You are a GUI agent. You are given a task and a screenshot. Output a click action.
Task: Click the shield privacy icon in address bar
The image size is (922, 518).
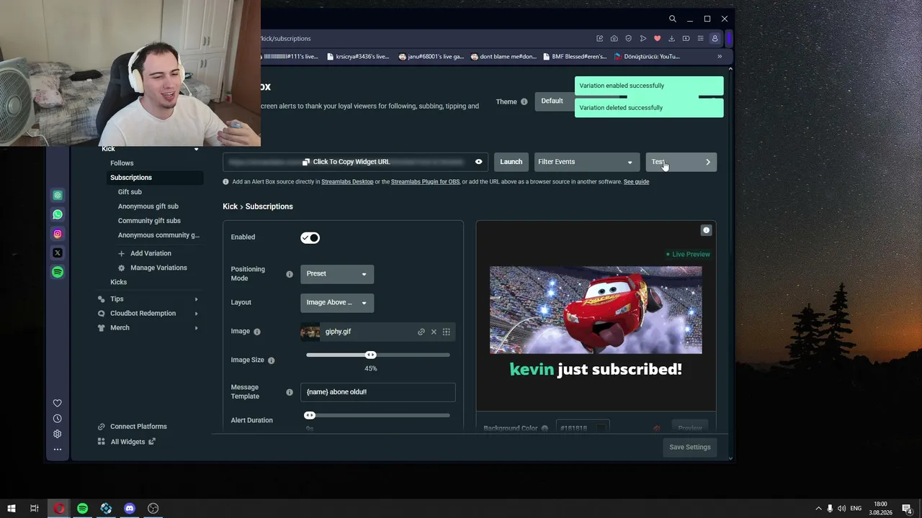(x=628, y=38)
